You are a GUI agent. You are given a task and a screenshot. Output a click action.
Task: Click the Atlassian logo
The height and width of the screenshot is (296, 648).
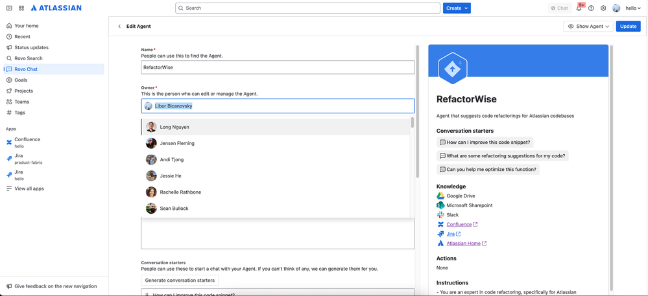tap(56, 8)
